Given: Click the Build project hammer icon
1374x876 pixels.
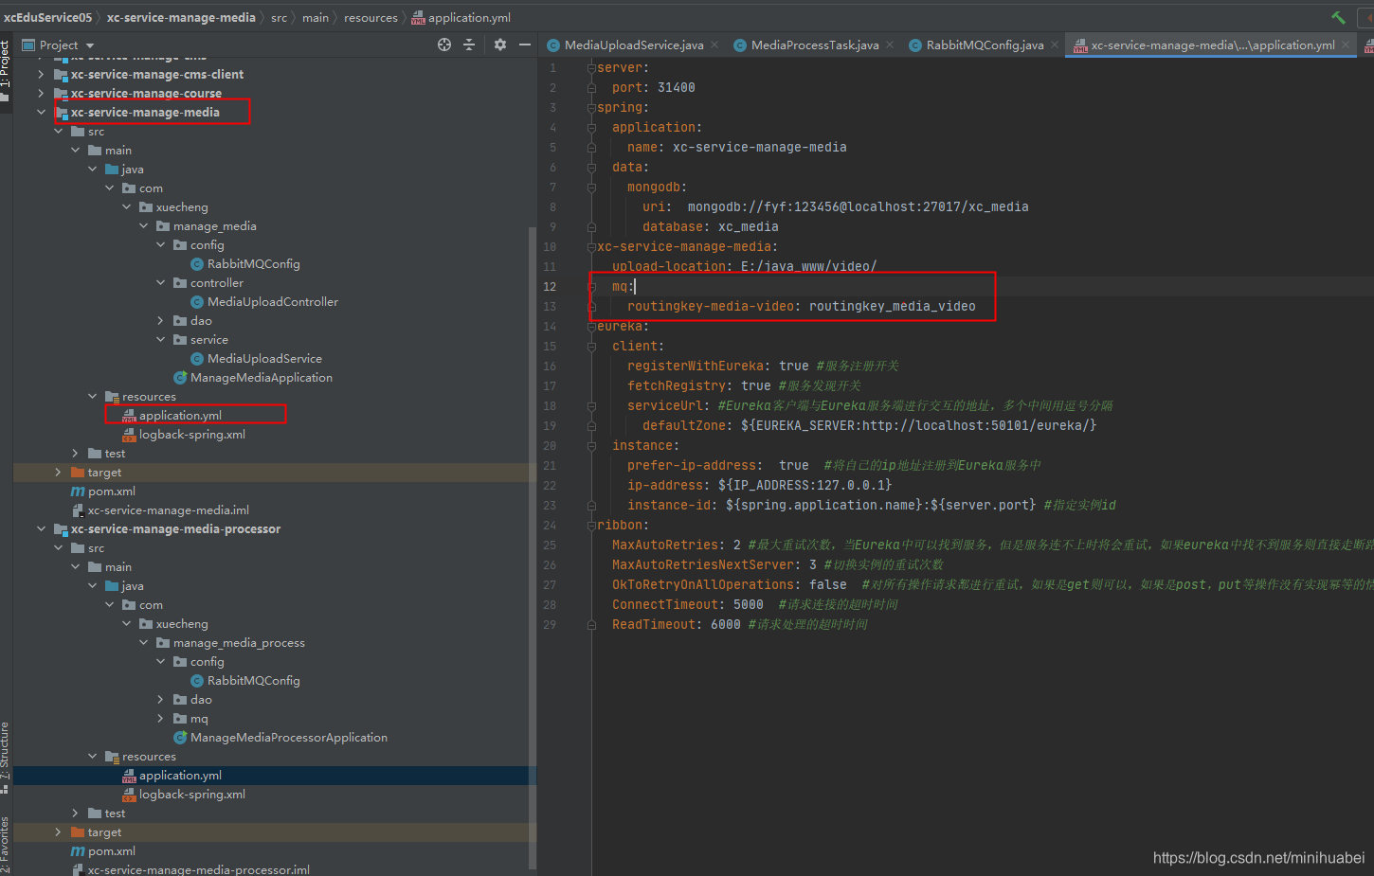Looking at the screenshot, I should point(1338,17).
